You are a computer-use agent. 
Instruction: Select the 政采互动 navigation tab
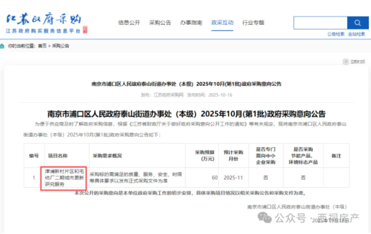pos(222,23)
